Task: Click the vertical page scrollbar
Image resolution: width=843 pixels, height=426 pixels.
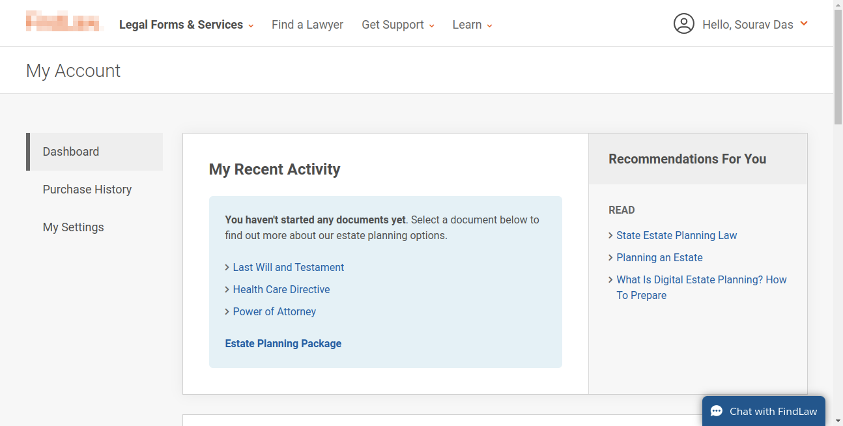Action: (x=838, y=213)
